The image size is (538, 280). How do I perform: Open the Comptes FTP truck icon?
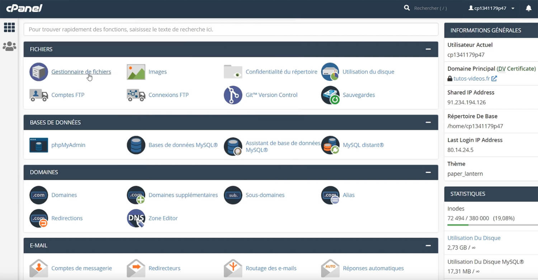coord(39,95)
